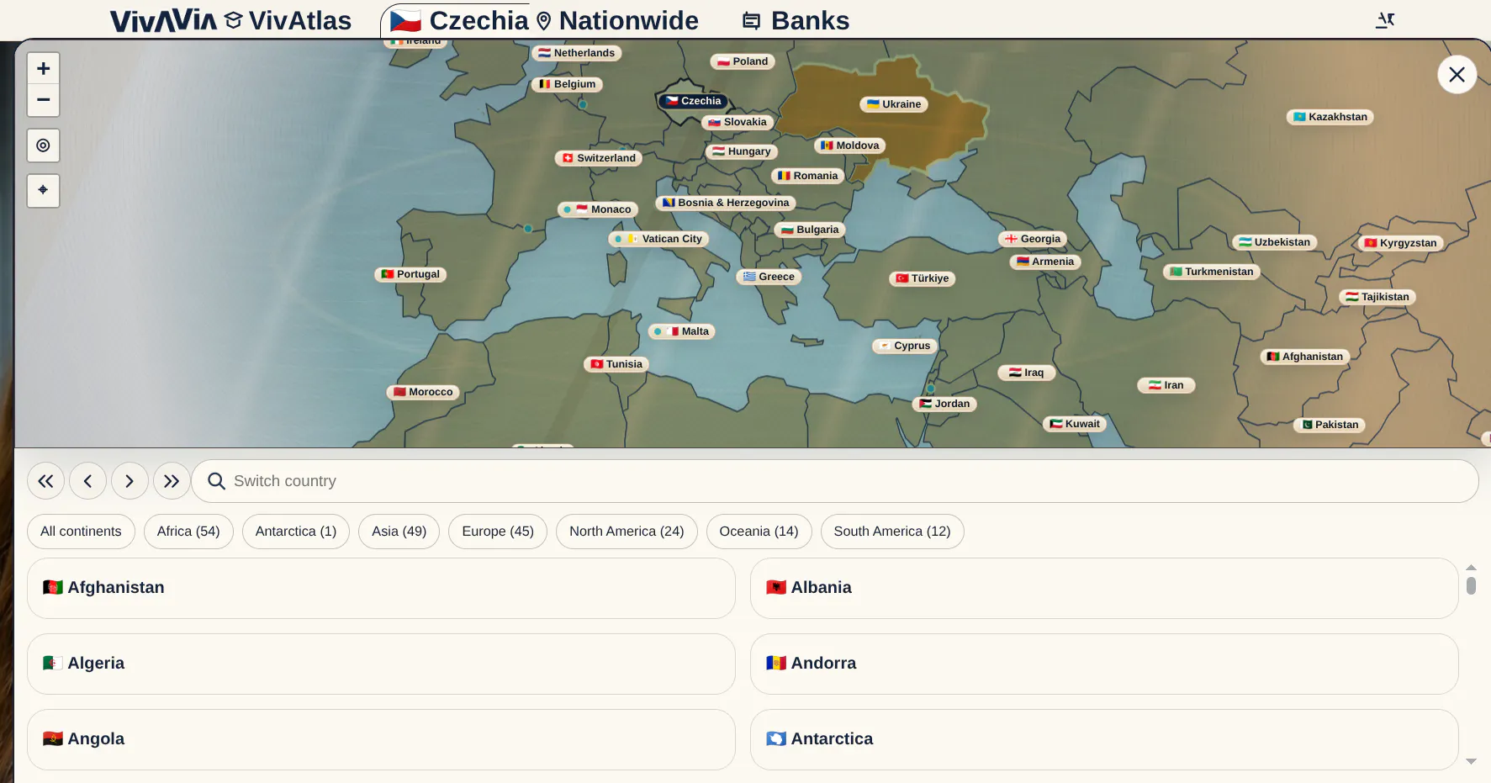Open the Nationwide location selector
1491x783 pixels.
pos(617,20)
